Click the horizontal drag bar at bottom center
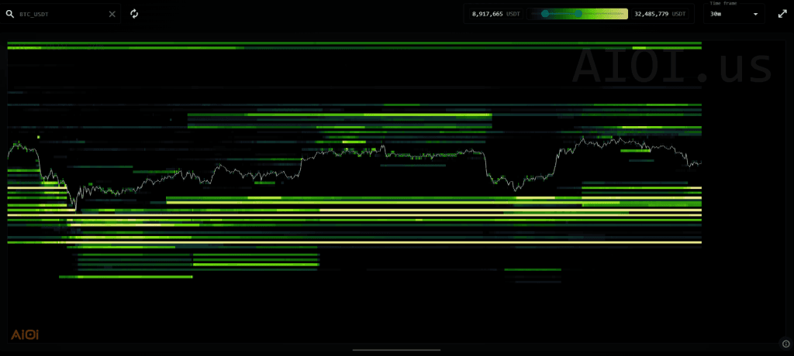Viewport: 794px width, 356px height. click(x=396, y=350)
